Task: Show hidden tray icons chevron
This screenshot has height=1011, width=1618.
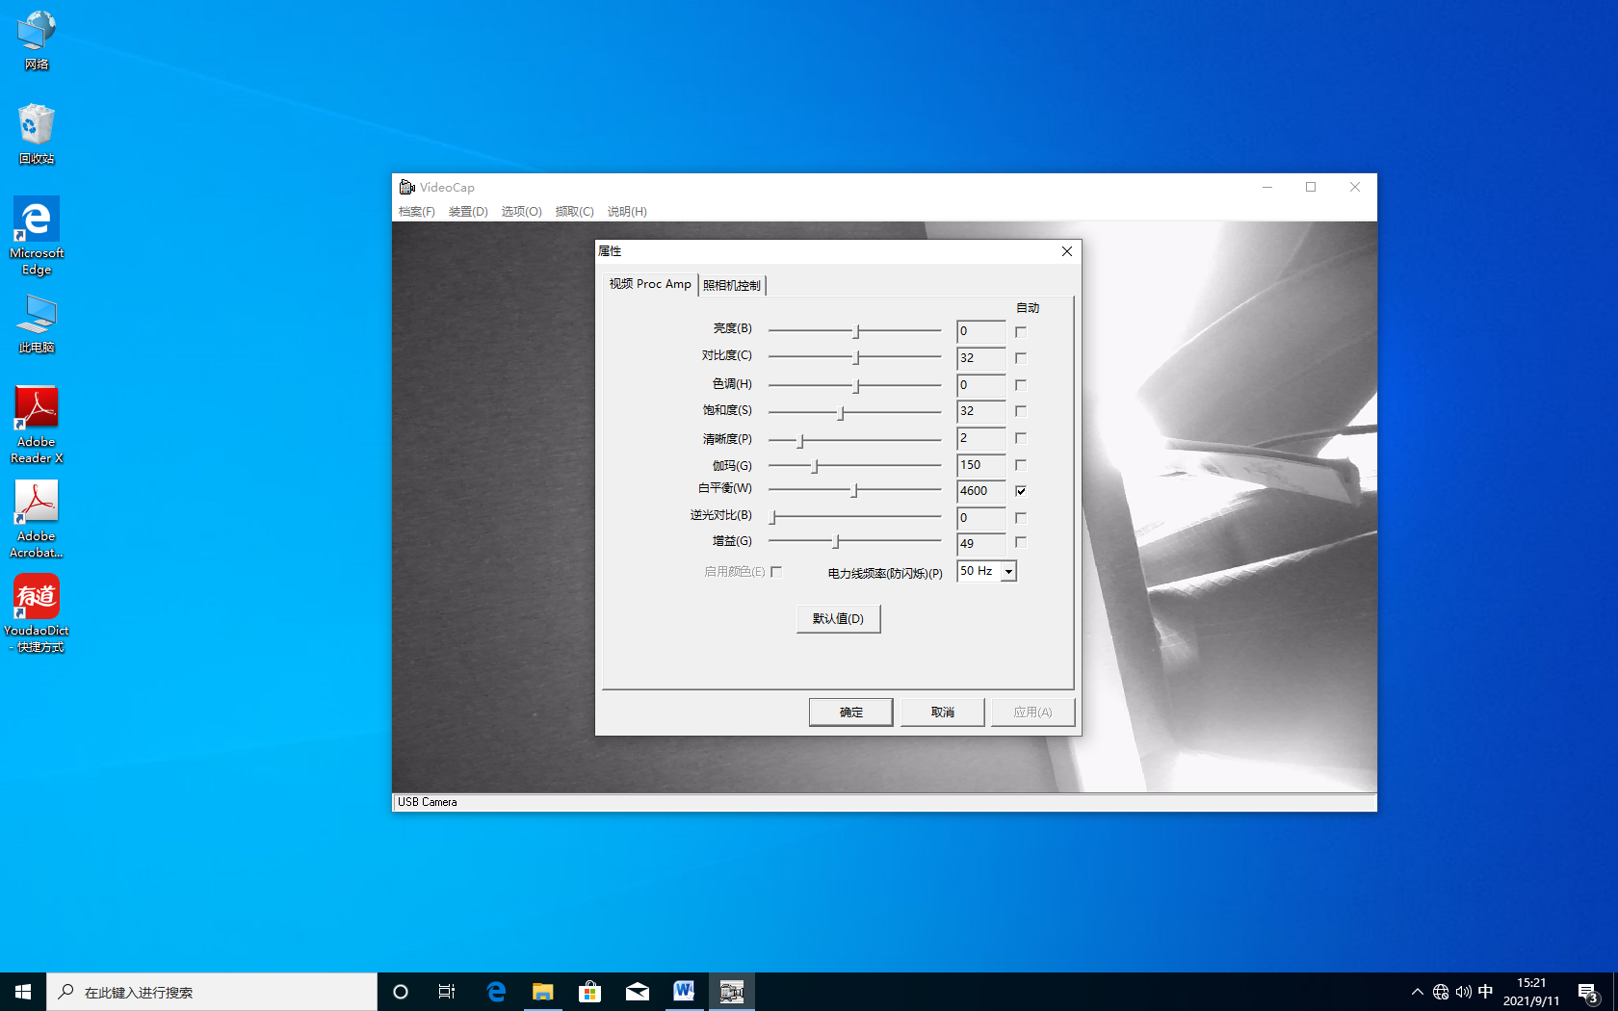Action: tap(1417, 992)
